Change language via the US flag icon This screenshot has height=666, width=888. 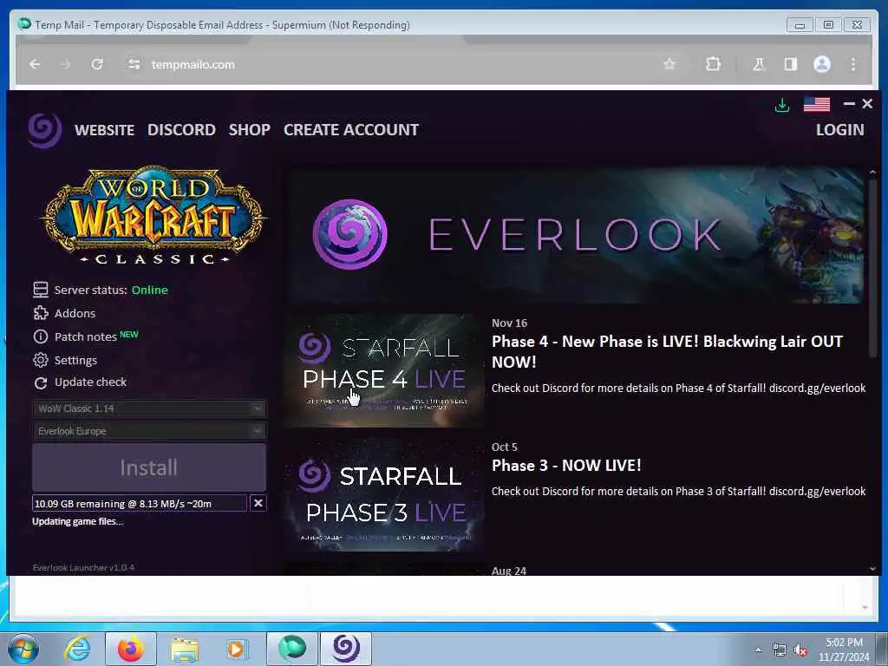(x=817, y=105)
